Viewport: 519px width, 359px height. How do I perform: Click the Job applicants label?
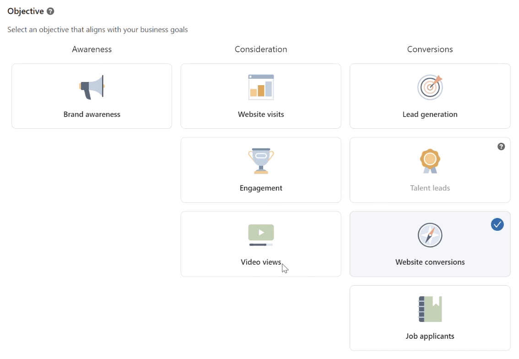(430, 336)
